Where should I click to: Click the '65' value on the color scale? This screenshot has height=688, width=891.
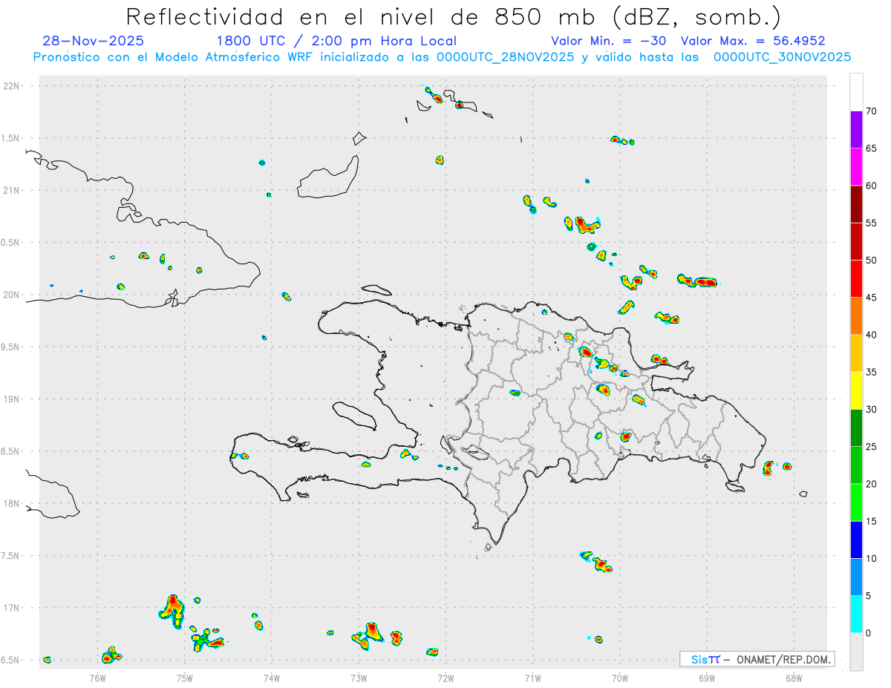(x=872, y=148)
